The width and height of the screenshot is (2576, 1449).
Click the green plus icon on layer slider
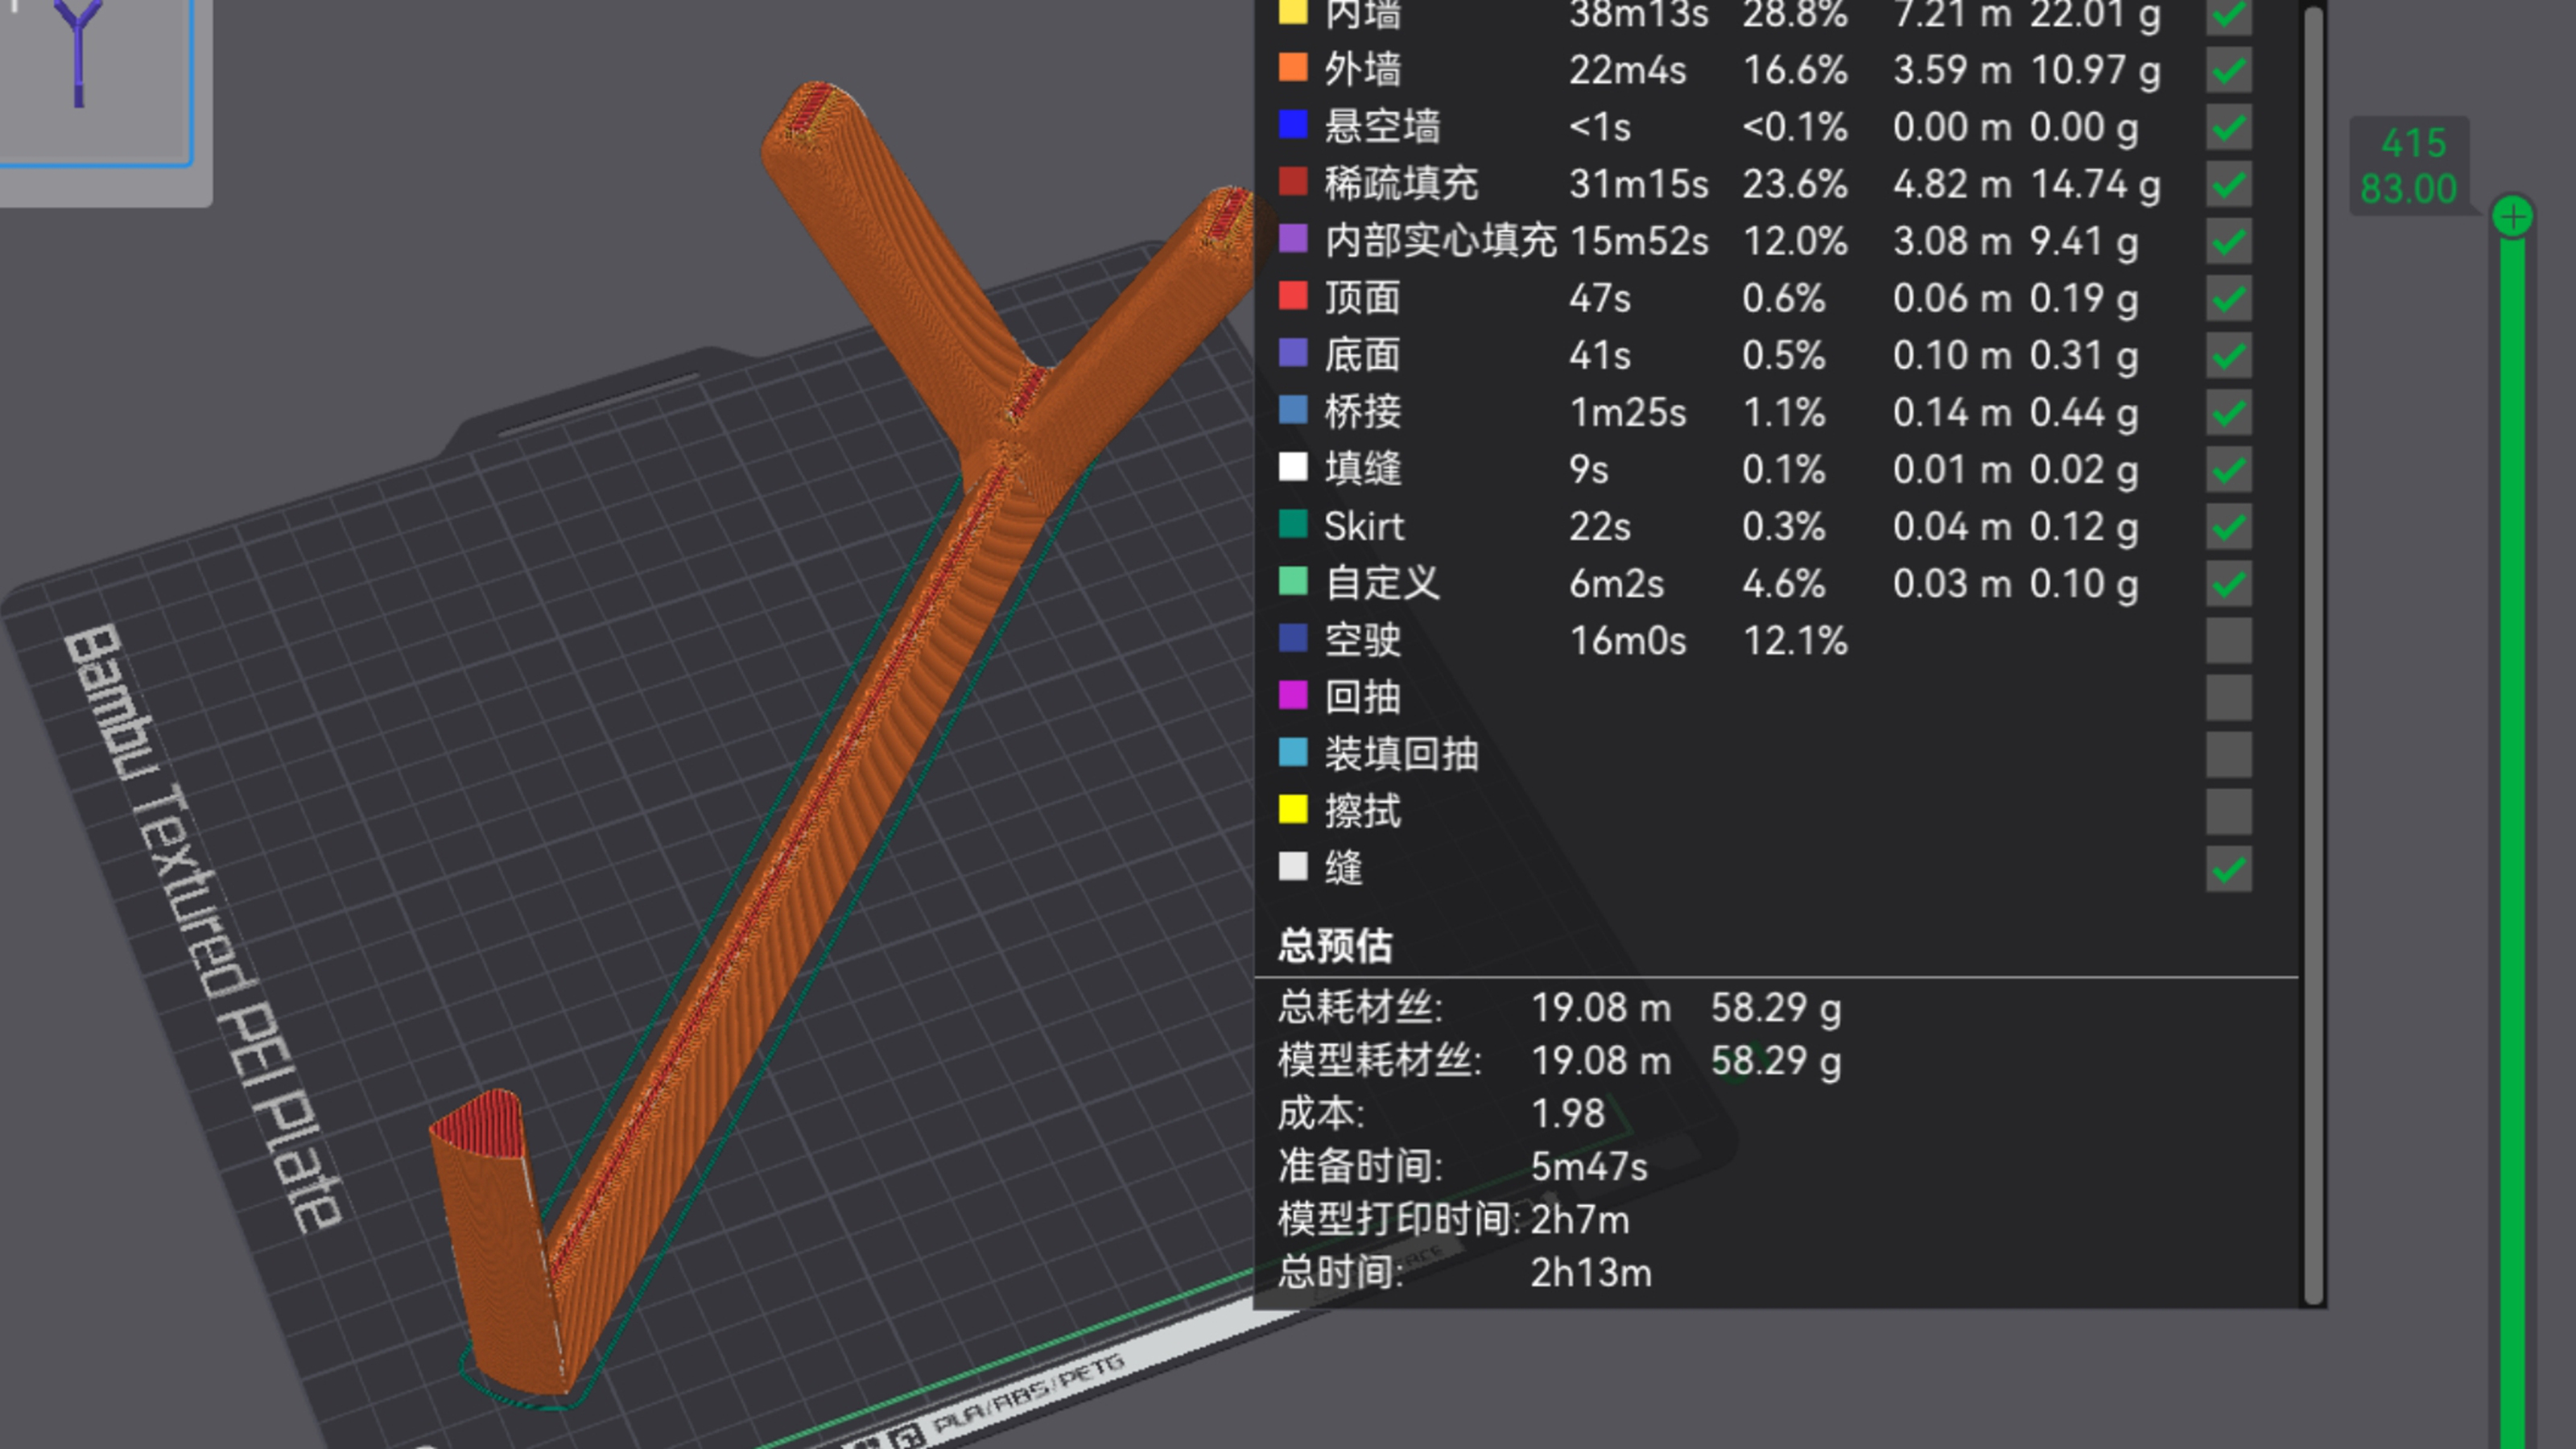[x=2512, y=217]
